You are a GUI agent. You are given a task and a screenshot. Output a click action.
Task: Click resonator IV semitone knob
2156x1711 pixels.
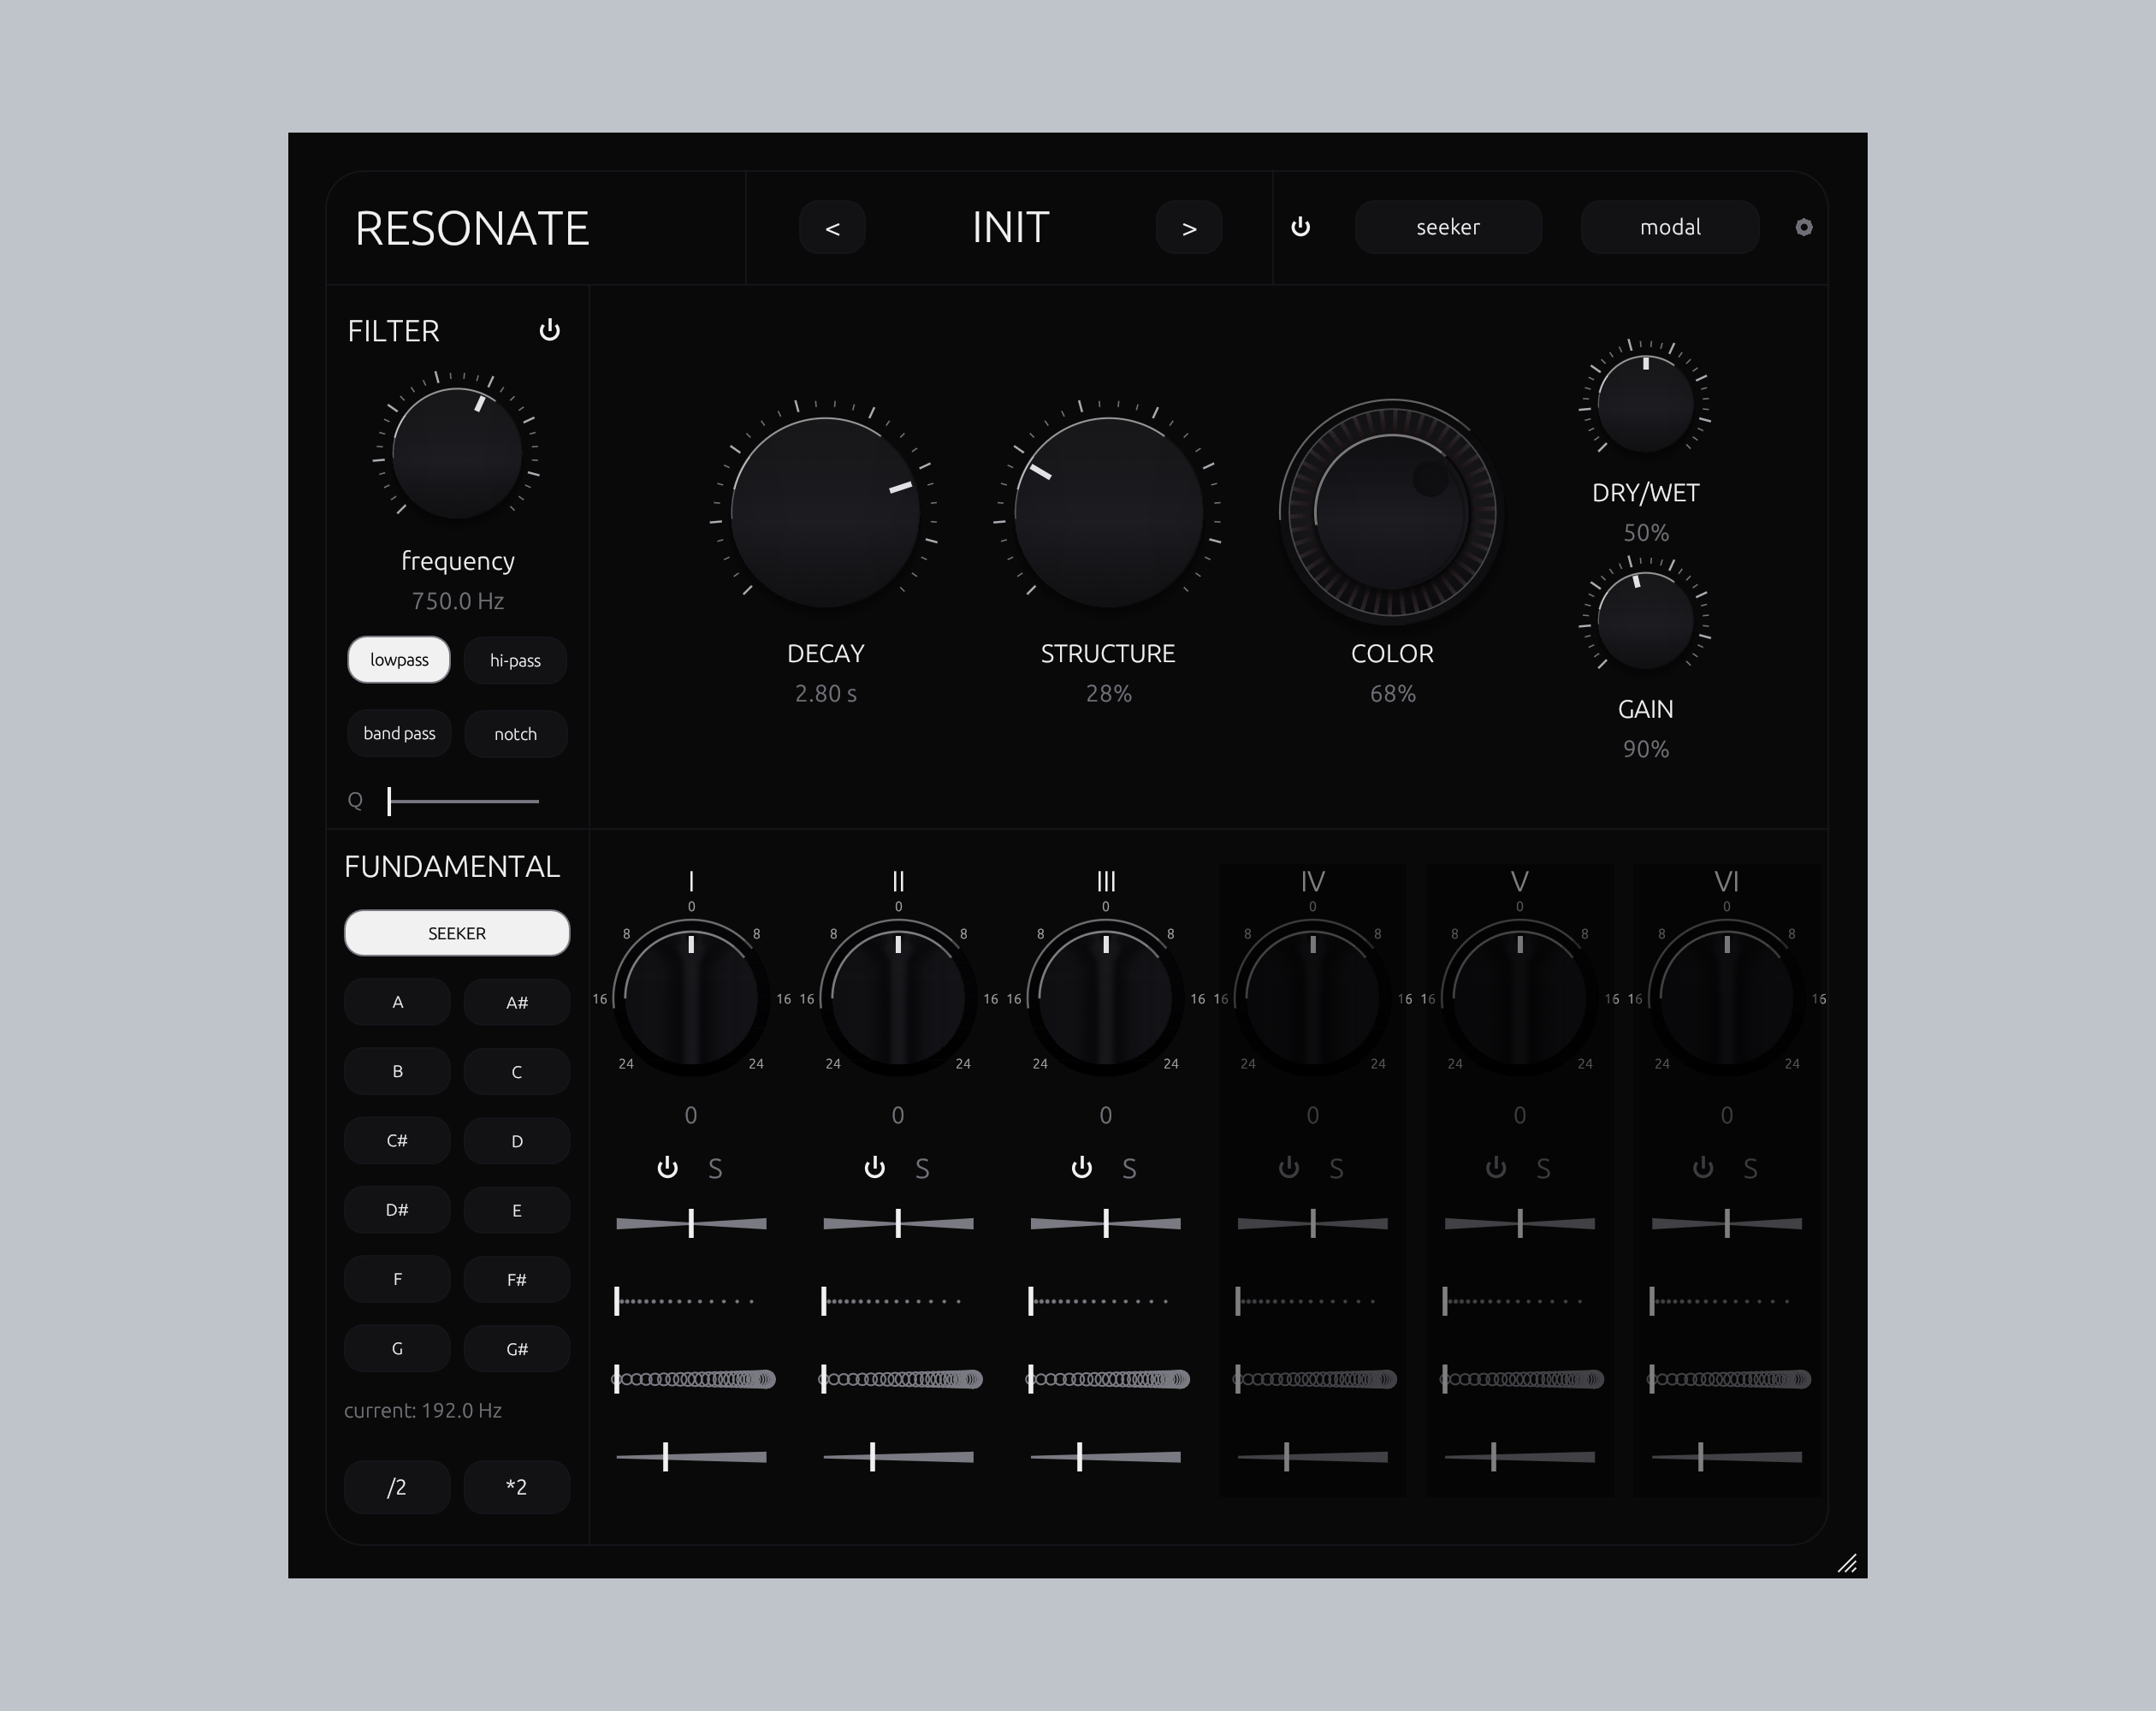(1312, 998)
